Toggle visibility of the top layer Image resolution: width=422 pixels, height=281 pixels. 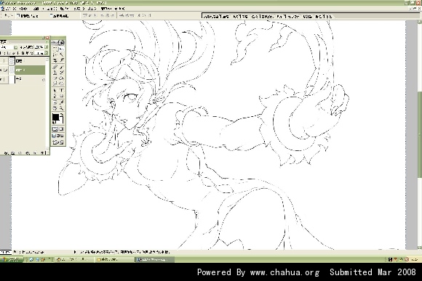click(x=1, y=61)
